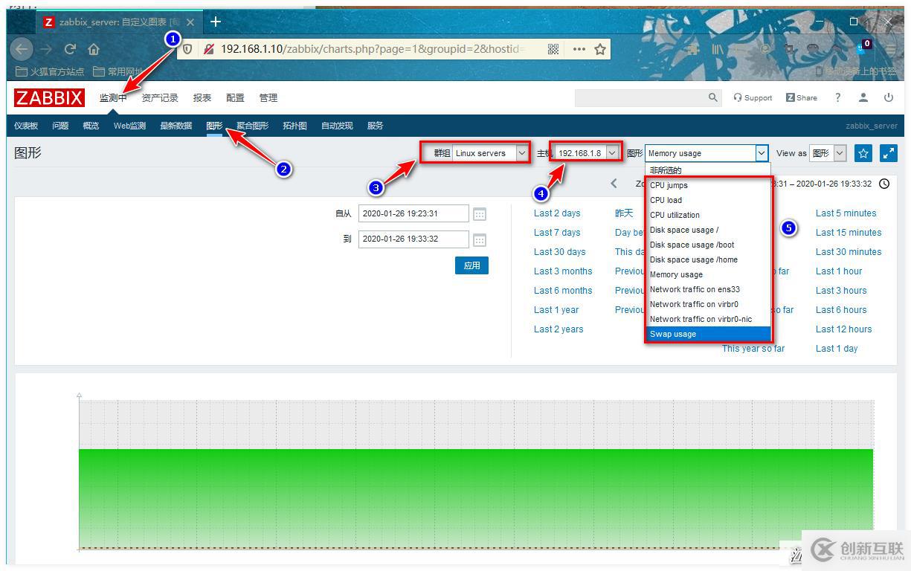The width and height of the screenshot is (911, 571).
Task: Open the help question mark icon
Action: click(x=837, y=97)
